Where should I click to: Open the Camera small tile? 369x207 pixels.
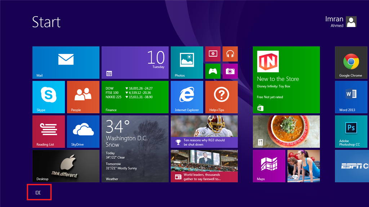tap(230, 71)
